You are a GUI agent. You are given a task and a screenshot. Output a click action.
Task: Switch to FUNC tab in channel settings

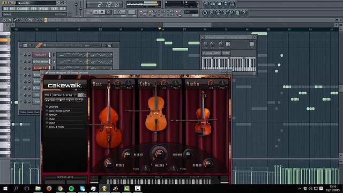(x=226, y=53)
